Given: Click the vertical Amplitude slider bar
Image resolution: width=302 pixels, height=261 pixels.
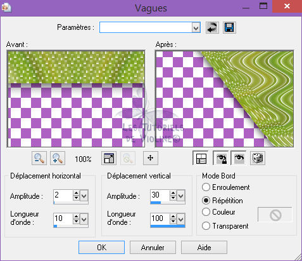Looking at the screenshot, I should coord(168,203).
